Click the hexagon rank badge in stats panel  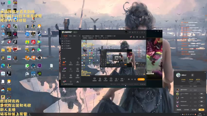point(192,75)
